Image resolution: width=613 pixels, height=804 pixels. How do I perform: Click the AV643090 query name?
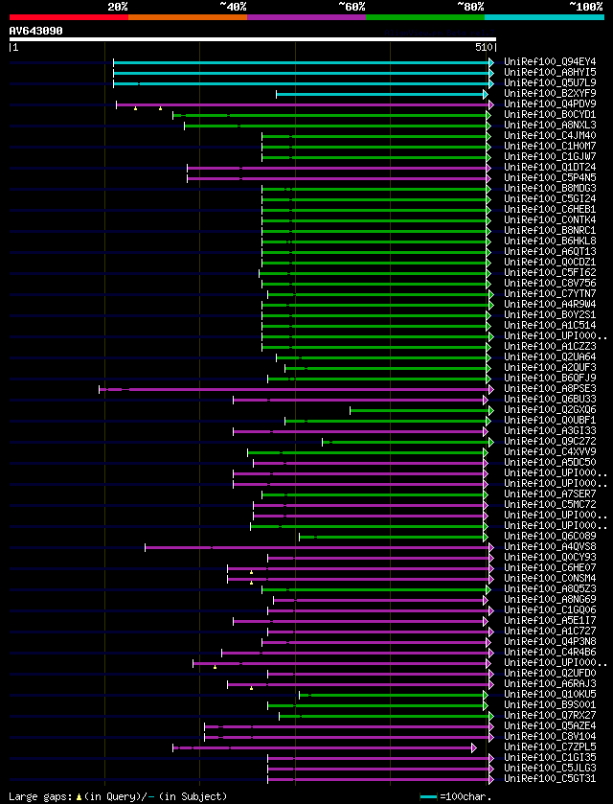tap(35, 31)
